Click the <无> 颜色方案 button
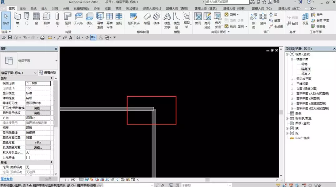The height and width of the screenshot is (187, 336). [x=38, y=143]
